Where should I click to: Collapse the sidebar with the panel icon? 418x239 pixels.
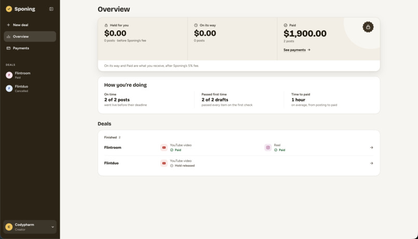coord(51,9)
